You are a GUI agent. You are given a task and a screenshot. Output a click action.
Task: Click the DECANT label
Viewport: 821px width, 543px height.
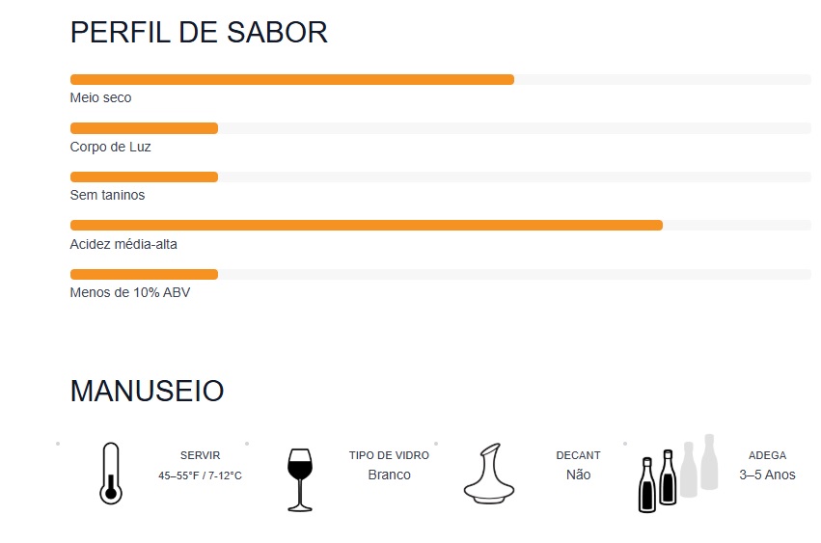coord(578,455)
